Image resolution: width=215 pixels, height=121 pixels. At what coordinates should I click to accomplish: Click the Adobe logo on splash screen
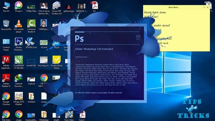coord(138,37)
